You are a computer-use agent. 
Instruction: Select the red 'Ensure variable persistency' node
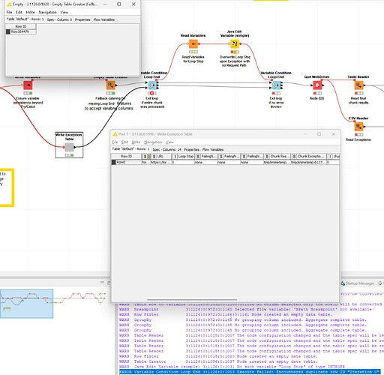pyautogui.click(x=28, y=85)
